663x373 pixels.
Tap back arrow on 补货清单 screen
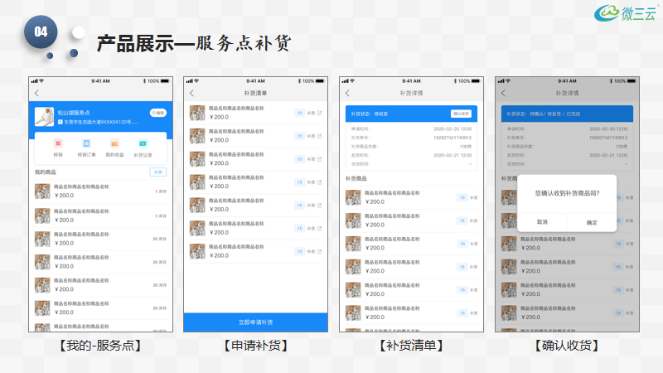point(192,93)
